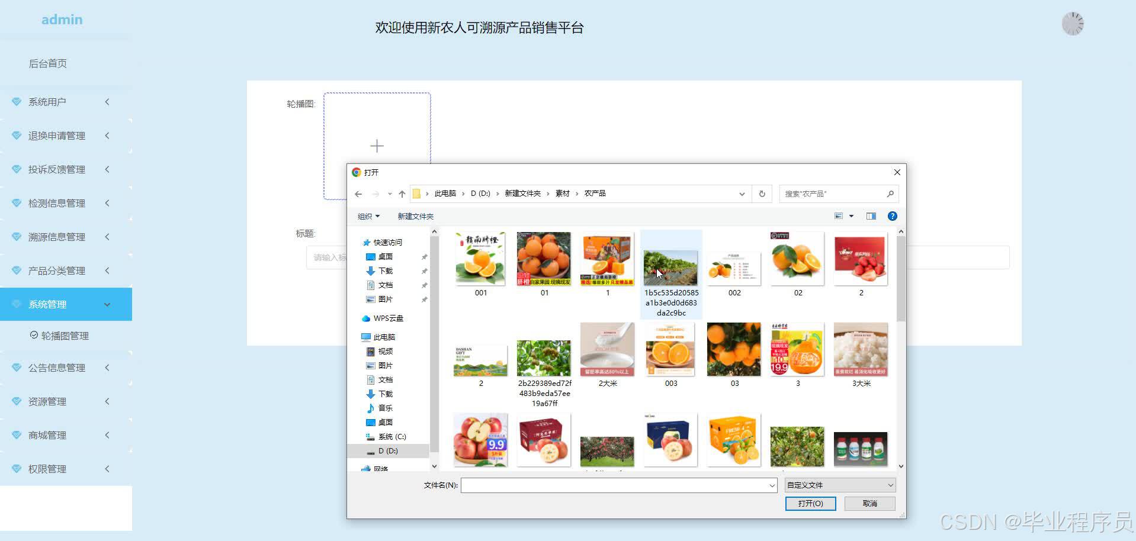Create a folder with 新建文件夹
The height and width of the screenshot is (541, 1136).
click(x=415, y=215)
